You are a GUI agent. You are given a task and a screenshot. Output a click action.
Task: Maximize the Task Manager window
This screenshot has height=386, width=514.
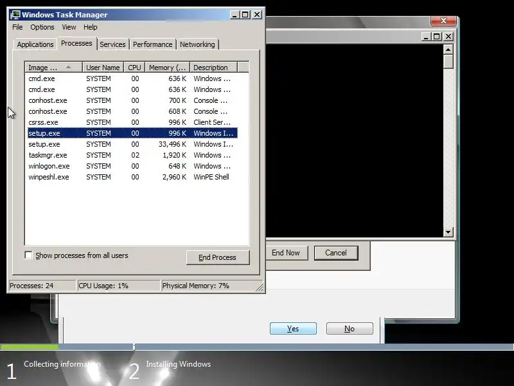click(x=245, y=15)
